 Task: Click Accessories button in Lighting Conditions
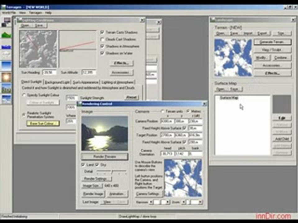(121, 72)
